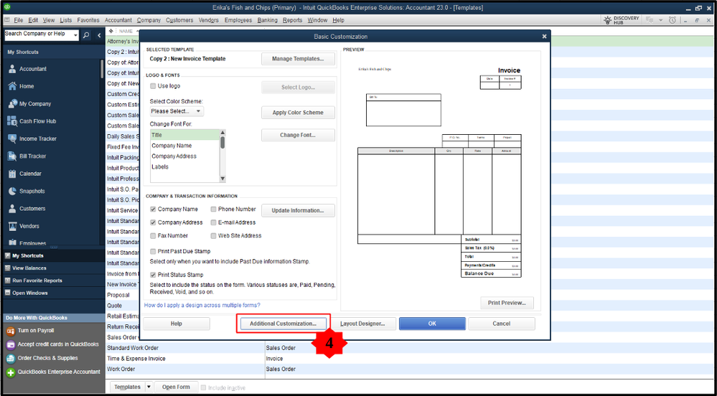Enable the Phone Number checkbox
717x396 pixels.
(x=214, y=209)
